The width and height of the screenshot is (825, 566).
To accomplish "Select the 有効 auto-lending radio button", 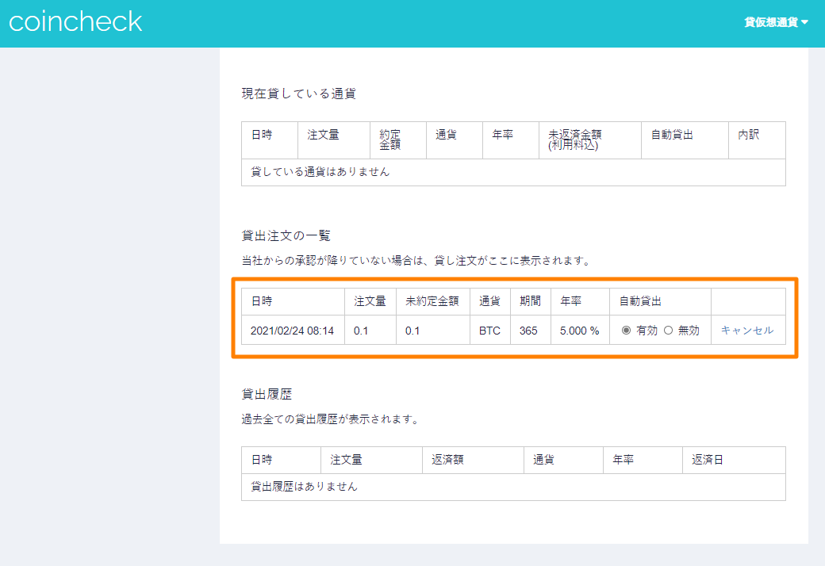I will click(626, 331).
